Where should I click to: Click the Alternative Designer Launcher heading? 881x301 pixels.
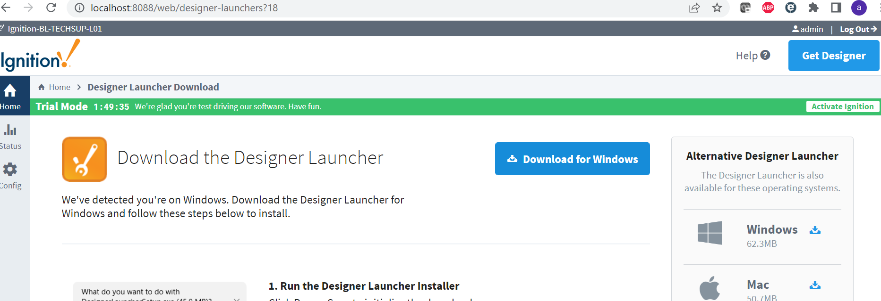(762, 156)
